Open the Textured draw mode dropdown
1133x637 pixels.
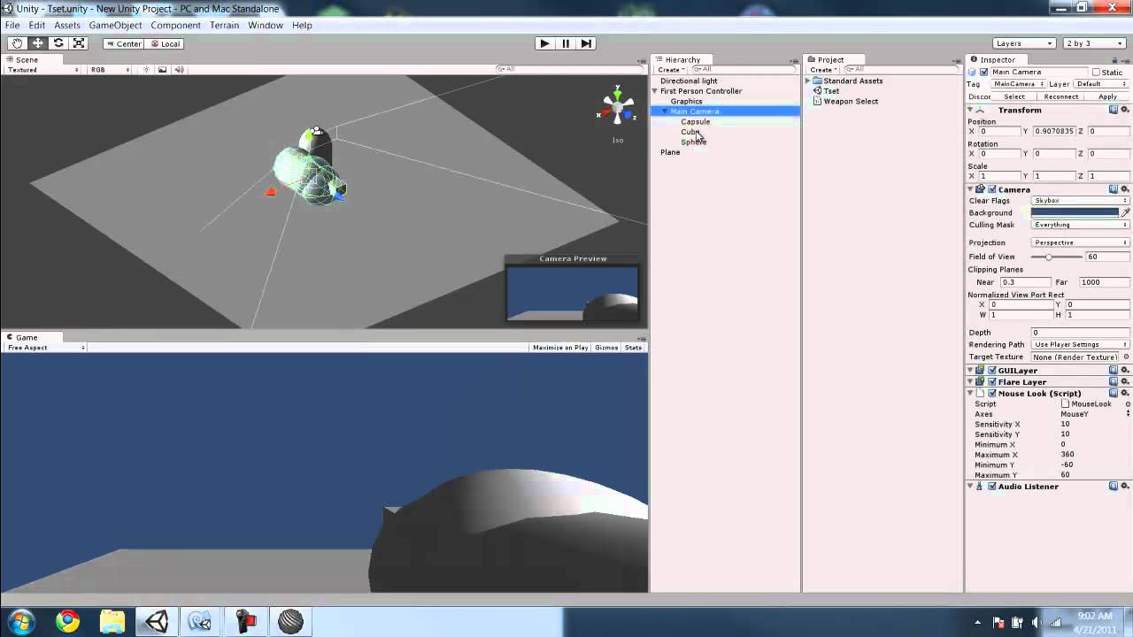(42, 70)
